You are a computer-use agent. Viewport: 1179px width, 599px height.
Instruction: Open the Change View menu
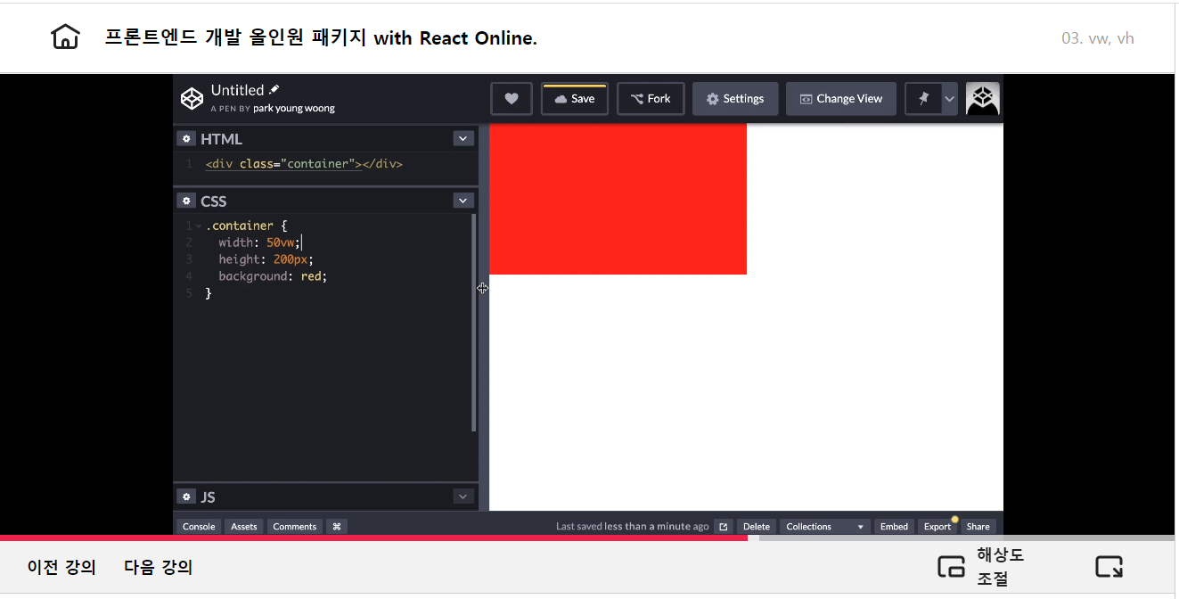tap(841, 99)
